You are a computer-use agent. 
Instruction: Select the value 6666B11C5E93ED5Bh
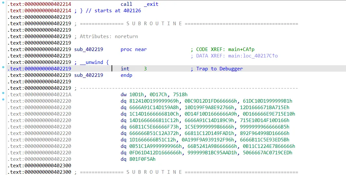[265, 140]
